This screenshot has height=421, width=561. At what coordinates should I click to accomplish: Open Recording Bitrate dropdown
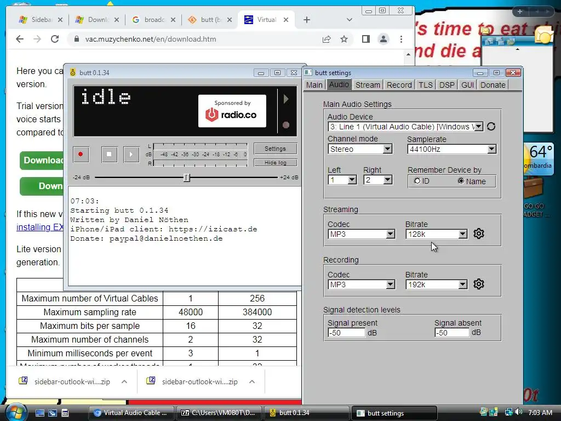click(462, 285)
